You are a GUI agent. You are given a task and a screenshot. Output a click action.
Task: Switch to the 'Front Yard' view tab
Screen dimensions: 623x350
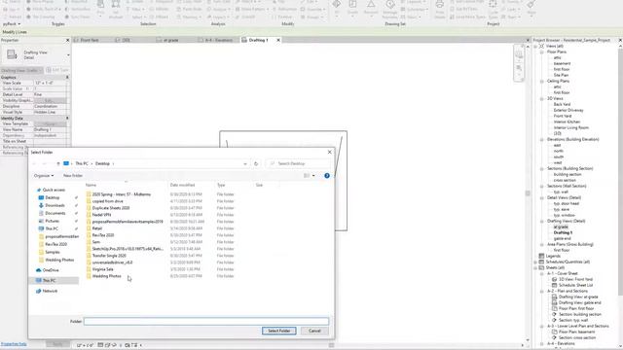(90, 40)
